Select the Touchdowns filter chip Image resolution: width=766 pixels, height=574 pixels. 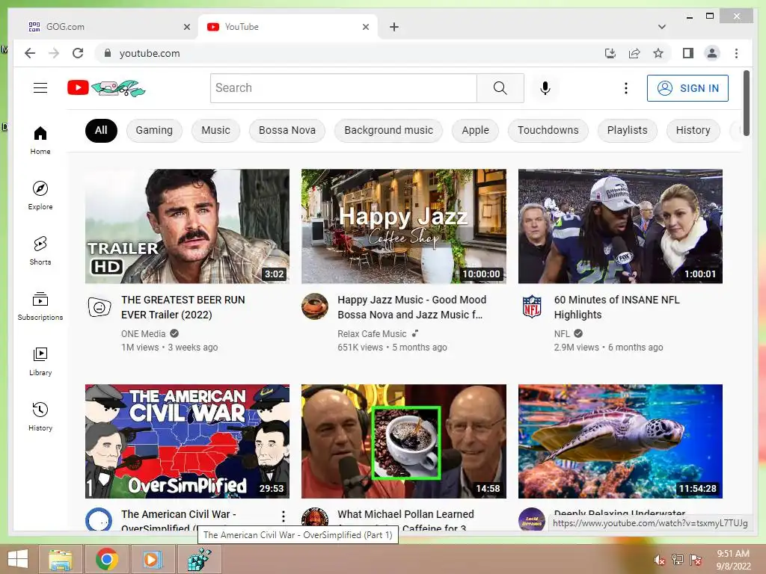pos(548,130)
